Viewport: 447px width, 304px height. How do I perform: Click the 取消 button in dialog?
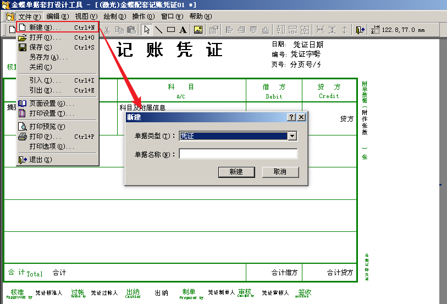pos(280,172)
